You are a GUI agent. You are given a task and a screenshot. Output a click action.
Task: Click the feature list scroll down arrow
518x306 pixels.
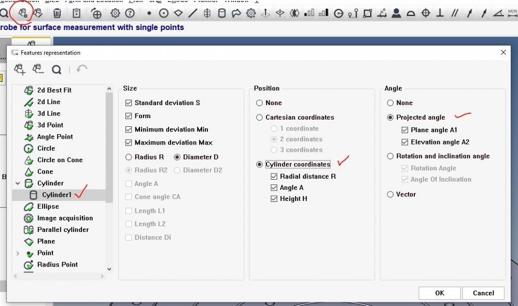[109, 269]
